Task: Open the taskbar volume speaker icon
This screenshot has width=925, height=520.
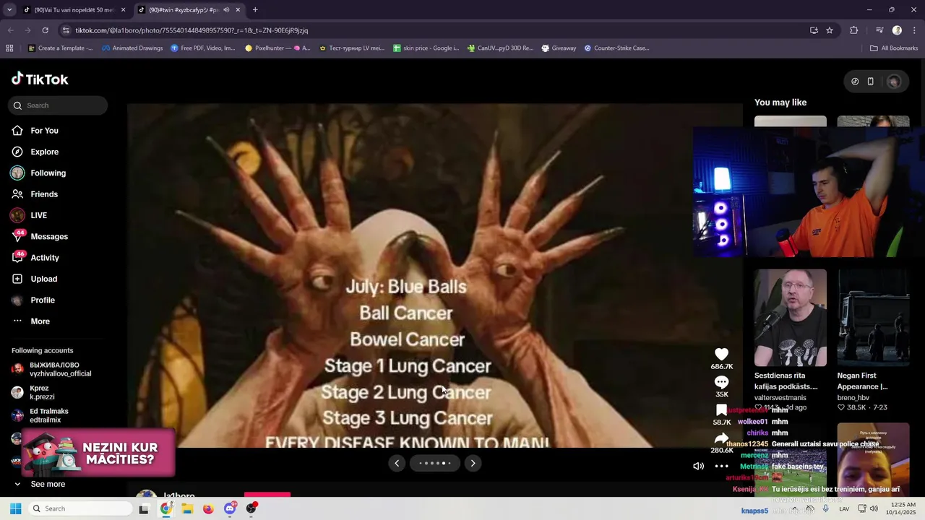Action: pos(873,509)
